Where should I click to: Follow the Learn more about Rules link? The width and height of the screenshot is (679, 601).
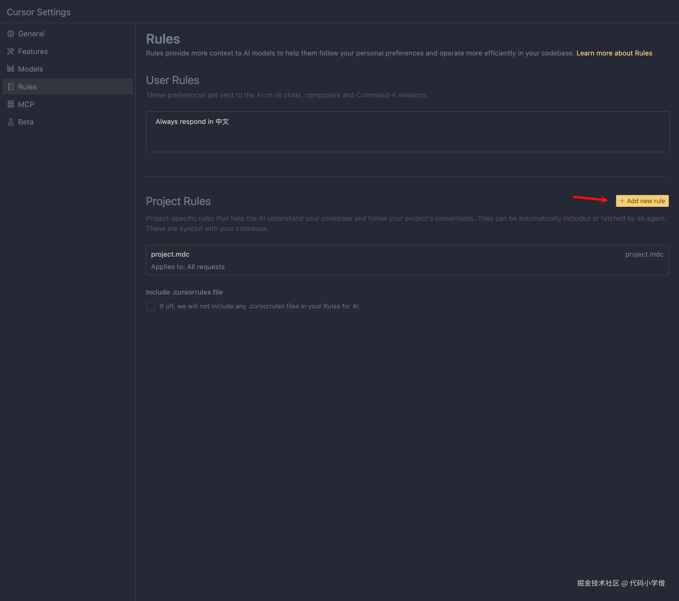(614, 53)
